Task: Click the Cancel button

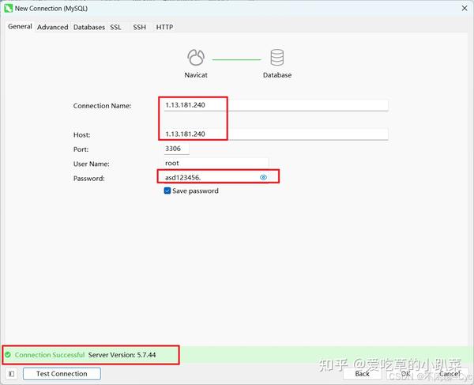Action: pos(450,374)
